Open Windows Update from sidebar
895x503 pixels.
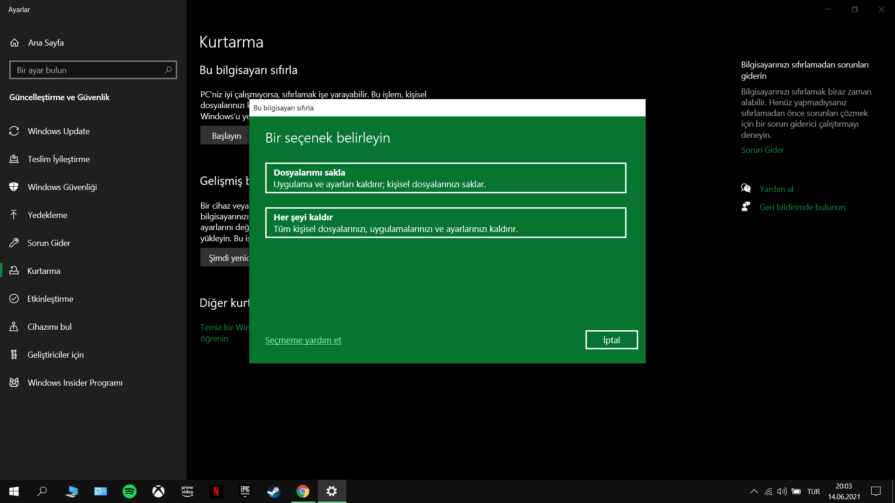58,131
